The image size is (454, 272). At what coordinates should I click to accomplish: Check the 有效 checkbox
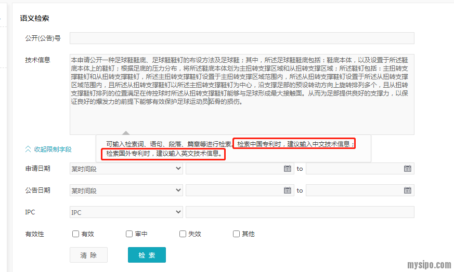76,234
